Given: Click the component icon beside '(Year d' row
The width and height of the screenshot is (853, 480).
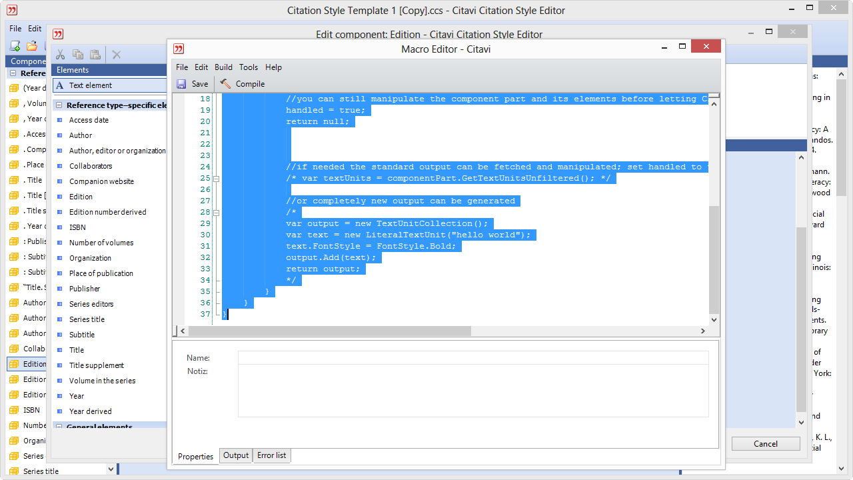Looking at the screenshot, I should [14, 88].
